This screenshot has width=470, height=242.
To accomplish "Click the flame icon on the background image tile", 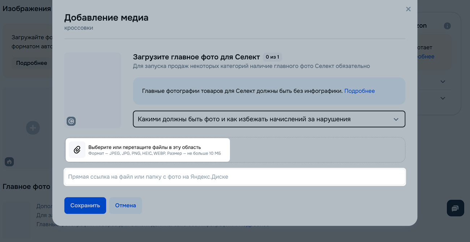I will (x=9, y=162).
